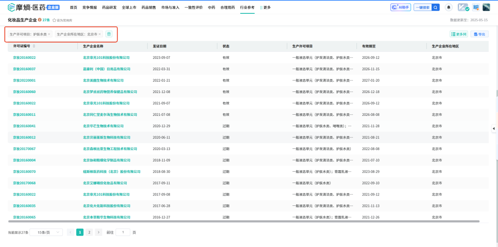
Task: Open license 京妆20220001
Action: (24, 81)
